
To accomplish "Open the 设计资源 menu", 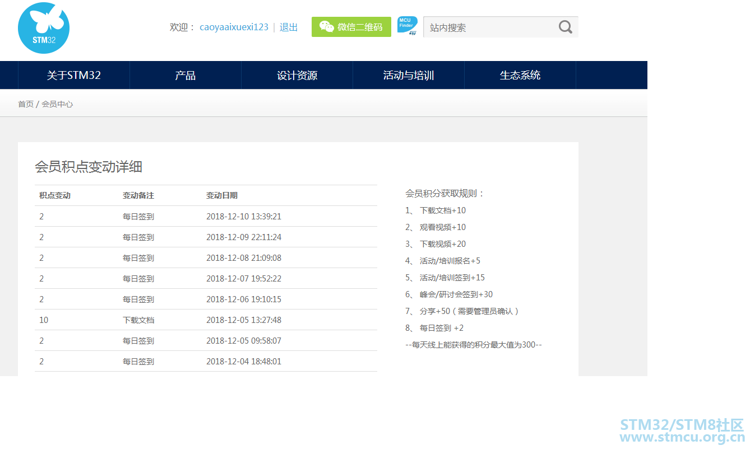I will (297, 75).
